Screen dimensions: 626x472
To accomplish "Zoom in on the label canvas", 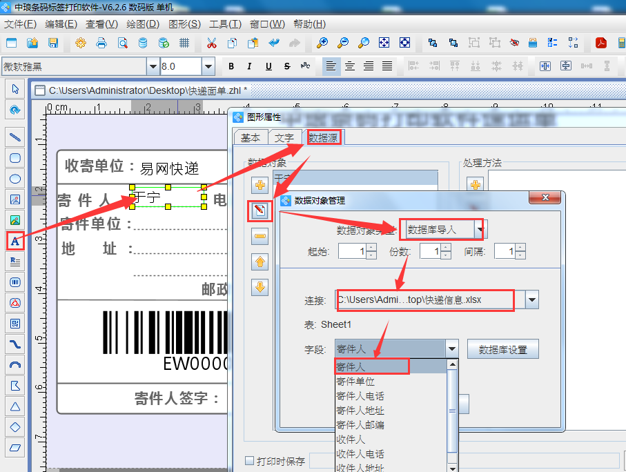I will 322,42.
